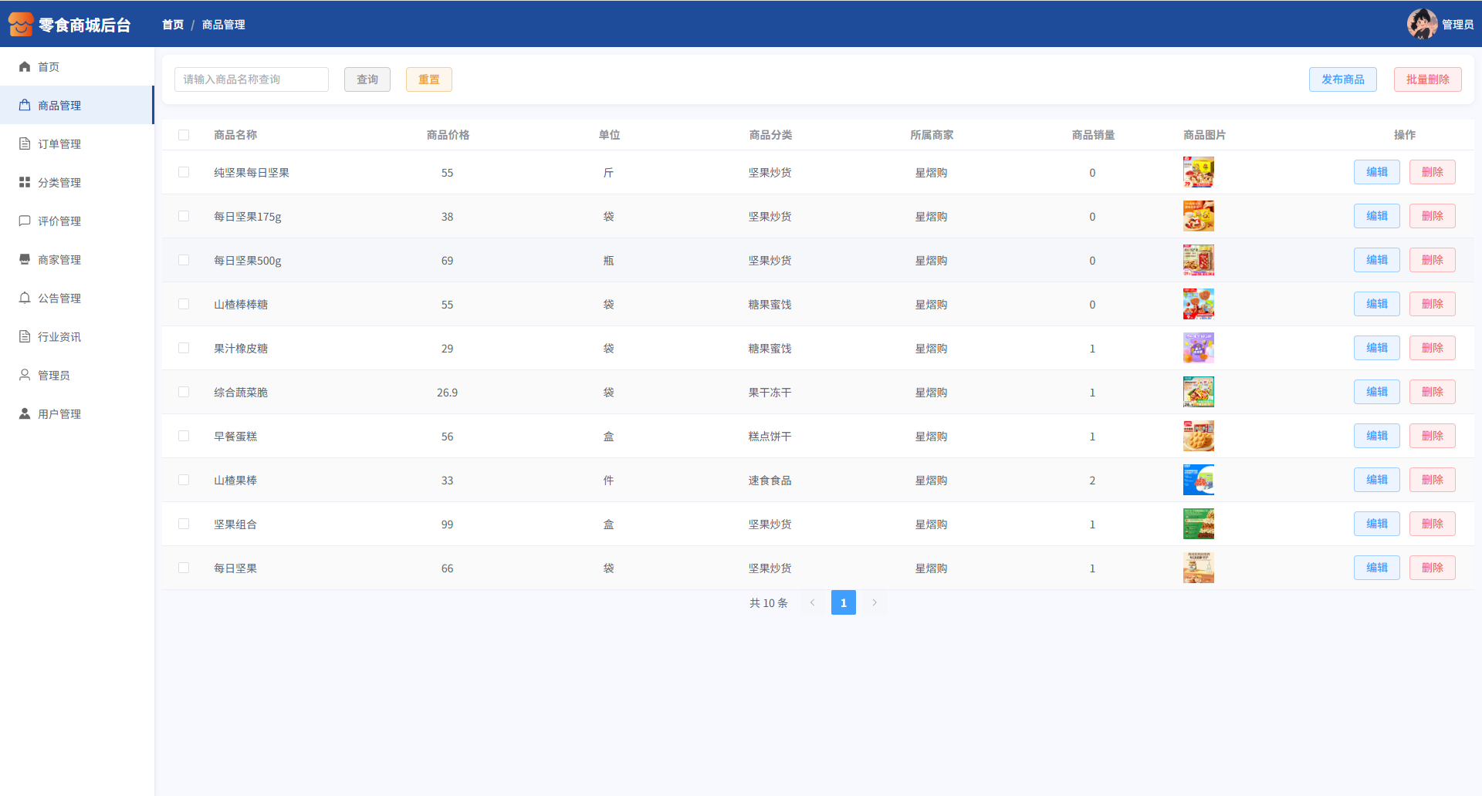
Task: Go to previous page using left chevron
Action: [x=812, y=602]
